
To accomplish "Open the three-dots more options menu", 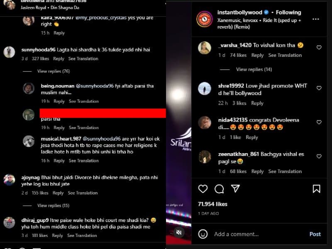I will [315, 19].
